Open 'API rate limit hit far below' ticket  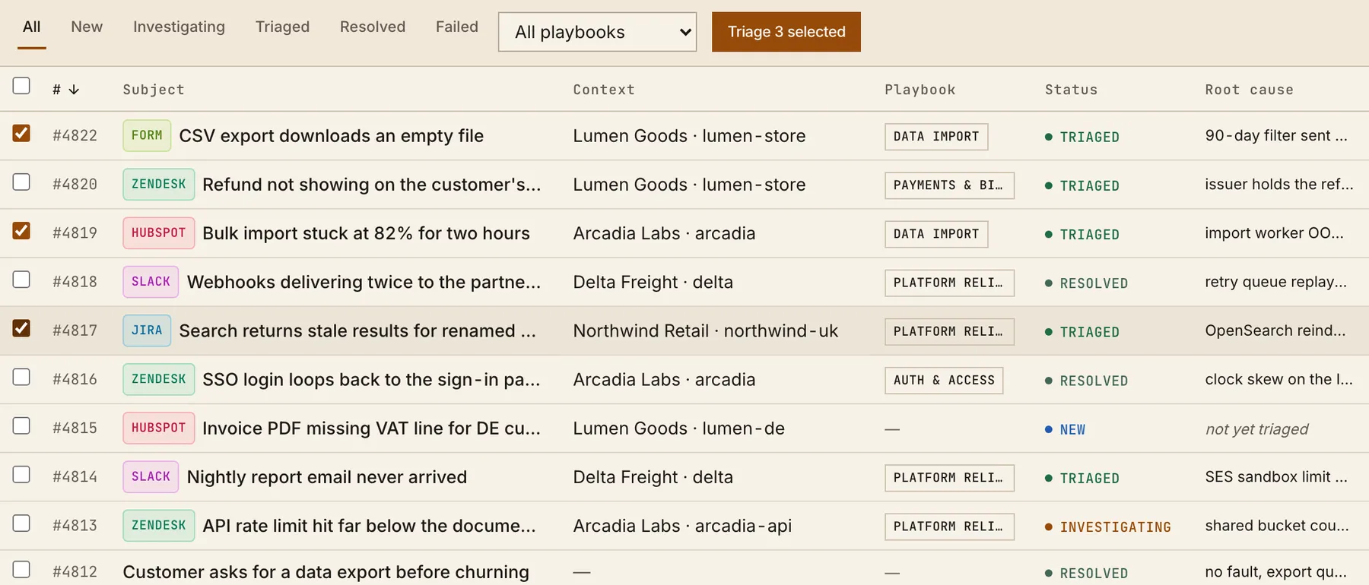point(369,526)
